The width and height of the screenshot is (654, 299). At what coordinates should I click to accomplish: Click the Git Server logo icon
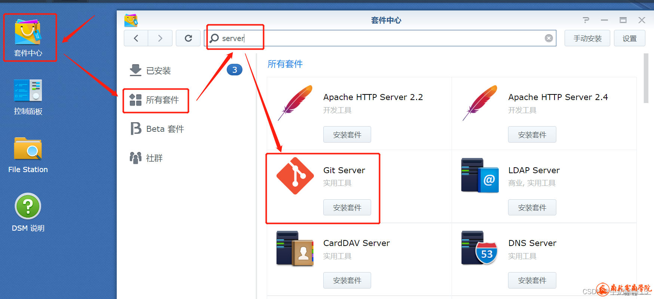tap(295, 176)
